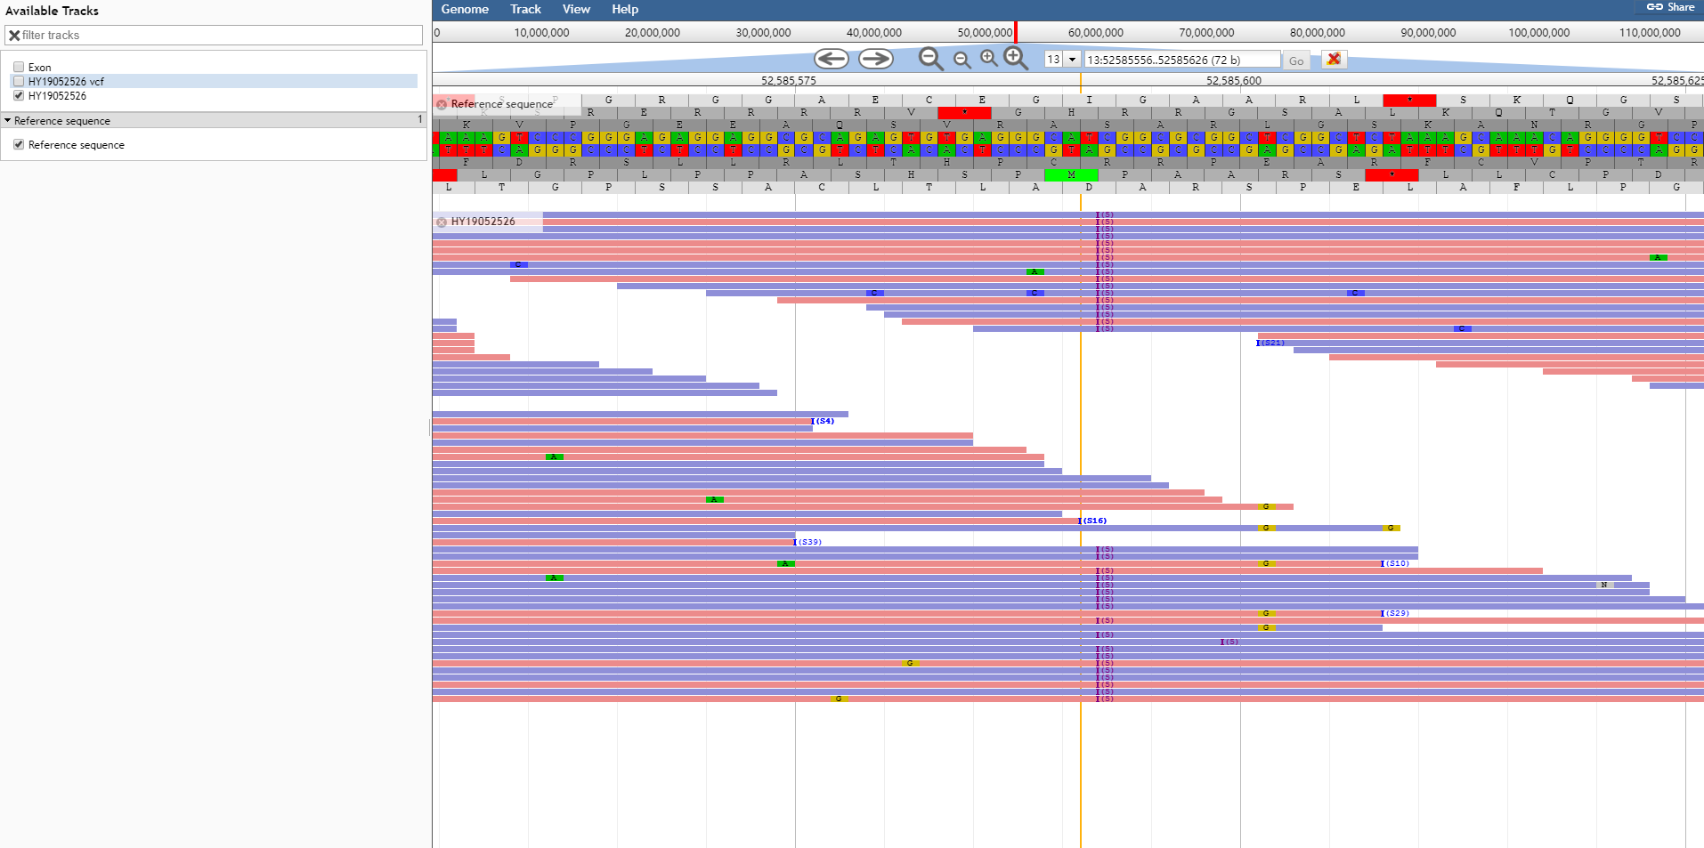
Task: Clear highlight with the red X button
Action: click(x=1334, y=59)
